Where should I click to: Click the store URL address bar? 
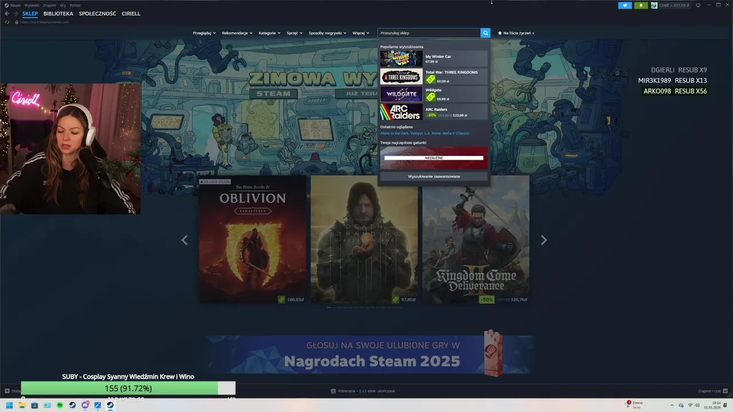tap(45, 22)
